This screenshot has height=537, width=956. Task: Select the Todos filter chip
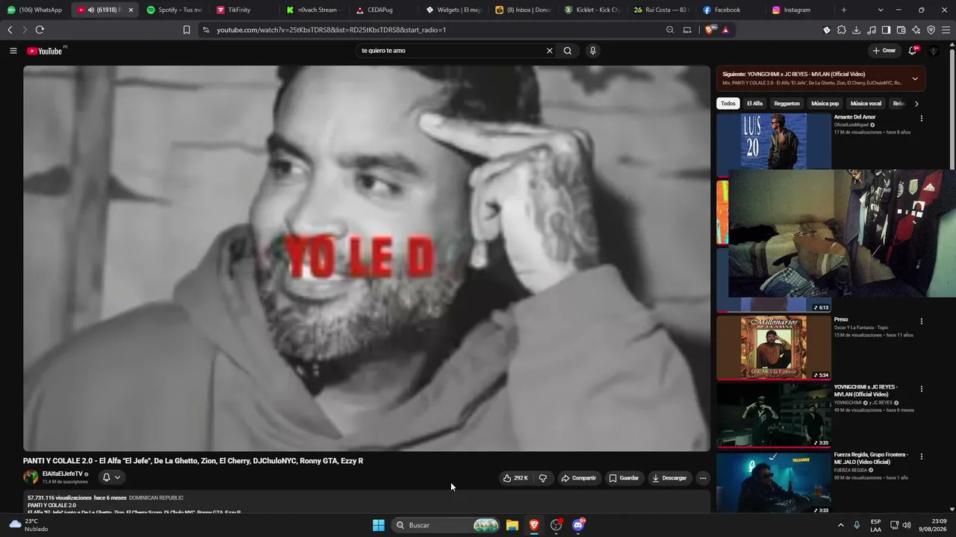[x=728, y=104]
